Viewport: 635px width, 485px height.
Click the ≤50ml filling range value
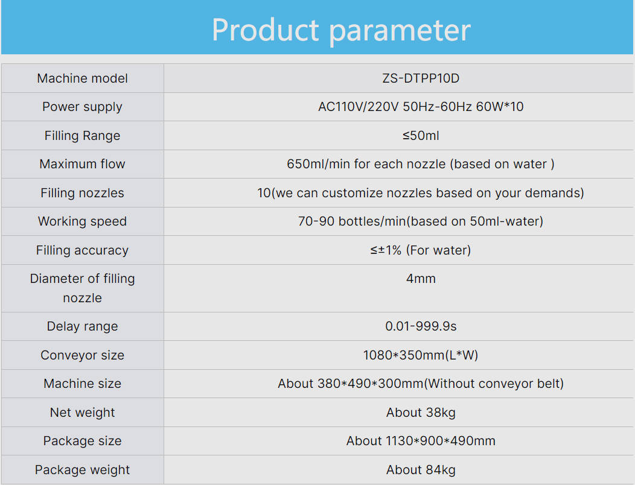point(421,136)
